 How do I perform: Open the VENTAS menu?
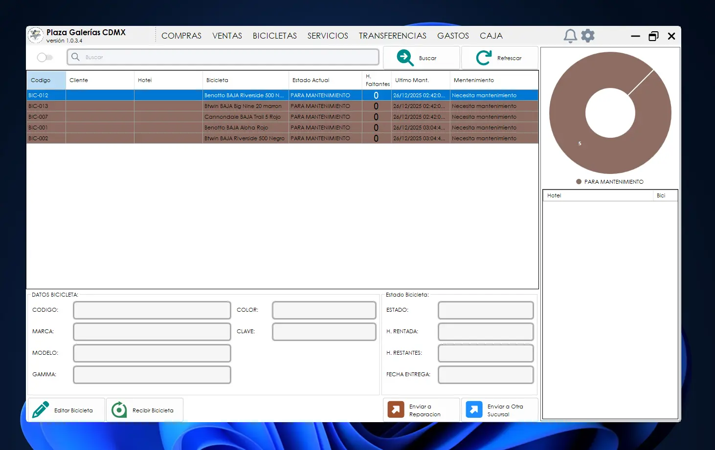coord(227,36)
